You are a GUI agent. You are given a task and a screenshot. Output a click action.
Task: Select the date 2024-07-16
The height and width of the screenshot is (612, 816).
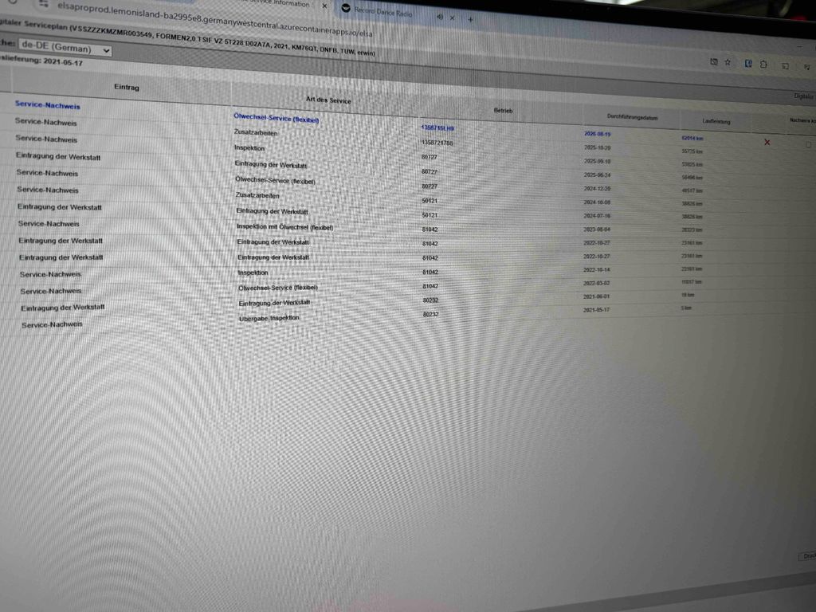tap(597, 215)
